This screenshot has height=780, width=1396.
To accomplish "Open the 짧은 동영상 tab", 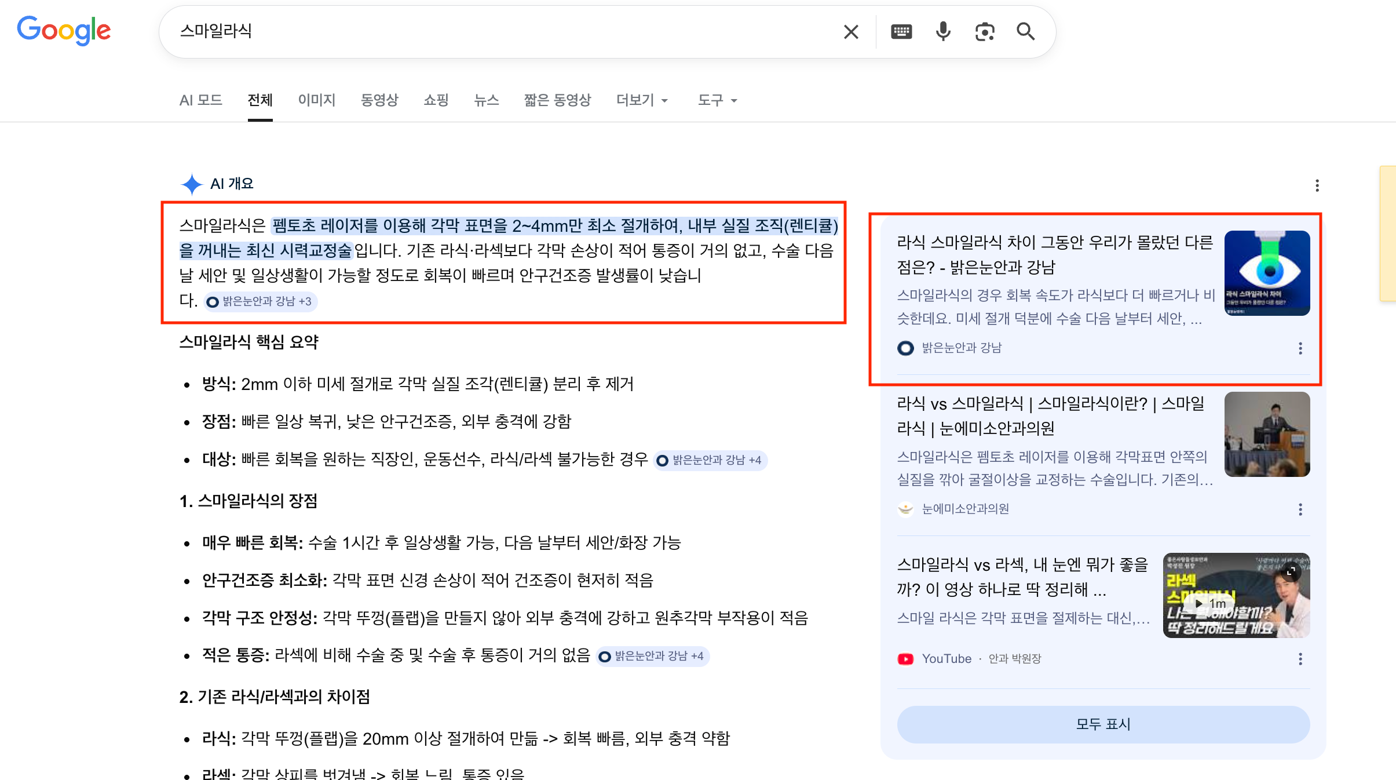I will click(557, 100).
